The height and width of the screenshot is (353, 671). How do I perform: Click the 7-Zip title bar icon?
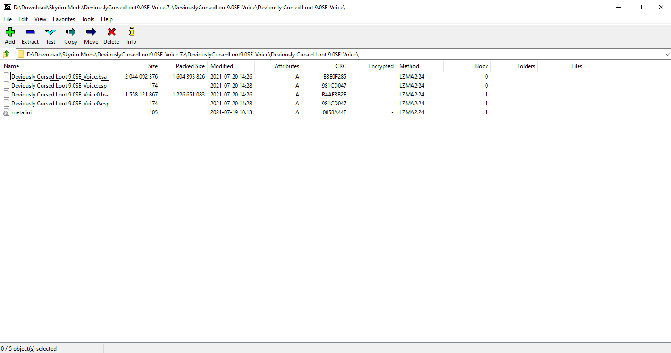tap(7, 7)
